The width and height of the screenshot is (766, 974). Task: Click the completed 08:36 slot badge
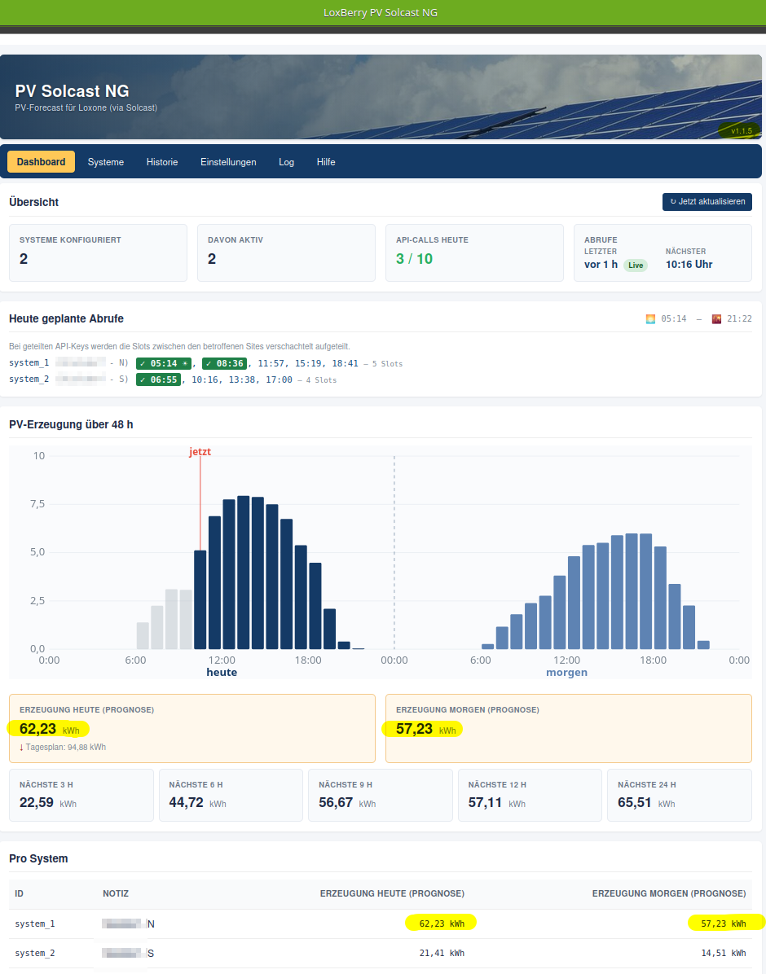(224, 363)
